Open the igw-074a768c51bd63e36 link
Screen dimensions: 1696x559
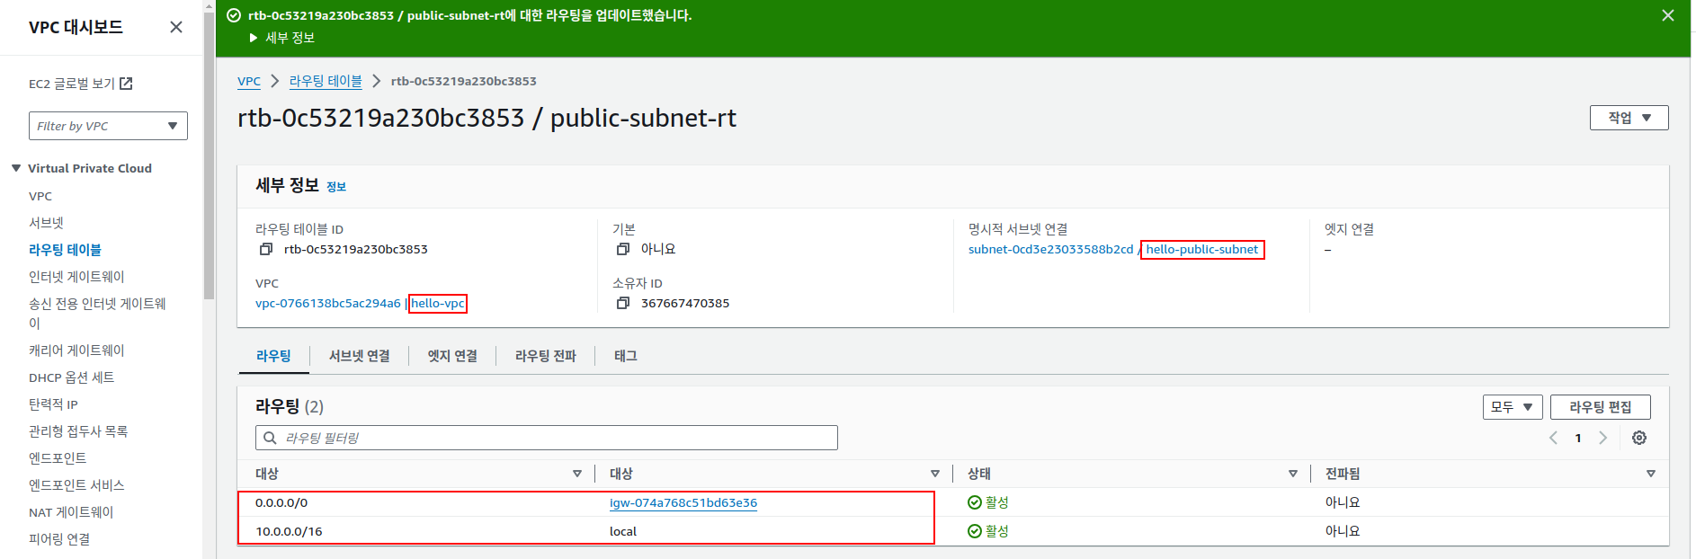click(x=683, y=502)
